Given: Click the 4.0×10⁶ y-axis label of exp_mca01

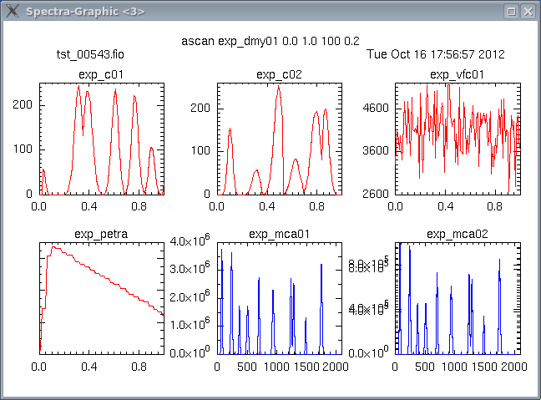Looking at the screenshot, I should (190, 240).
